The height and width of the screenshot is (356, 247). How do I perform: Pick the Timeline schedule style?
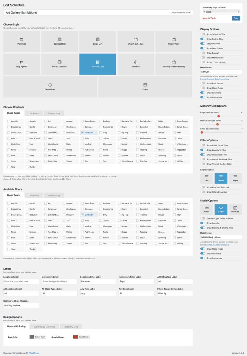click(x=135, y=64)
